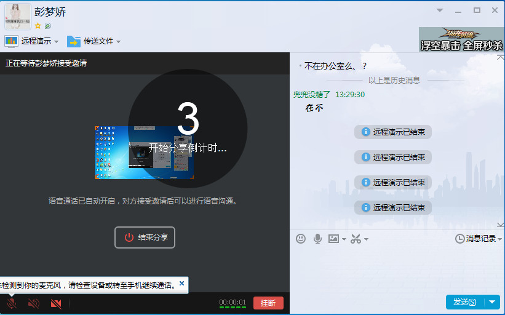Expand the screenshot options dropdown arrow

(366, 239)
